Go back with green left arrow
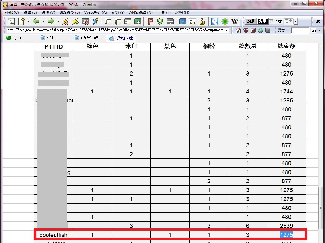Screen dimensions: 325x243 pyautogui.click(x=37, y=21)
